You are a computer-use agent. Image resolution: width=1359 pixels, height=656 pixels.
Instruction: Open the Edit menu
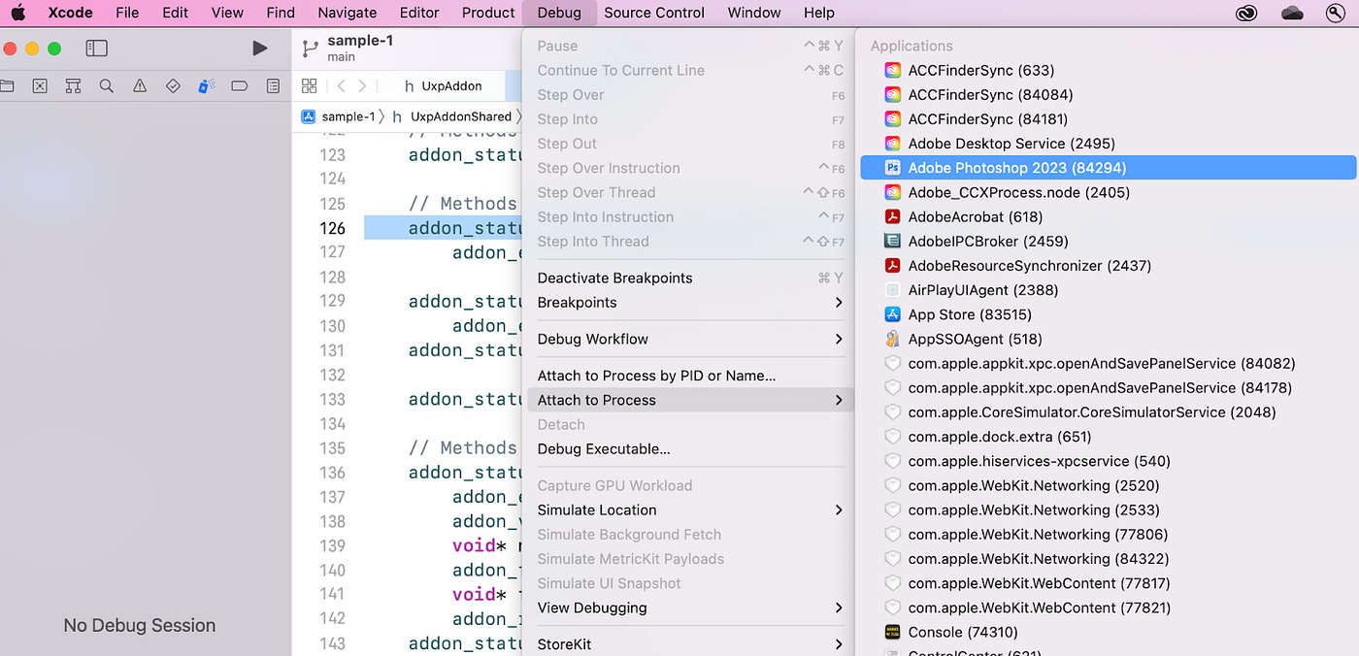[x=176, y=13]
